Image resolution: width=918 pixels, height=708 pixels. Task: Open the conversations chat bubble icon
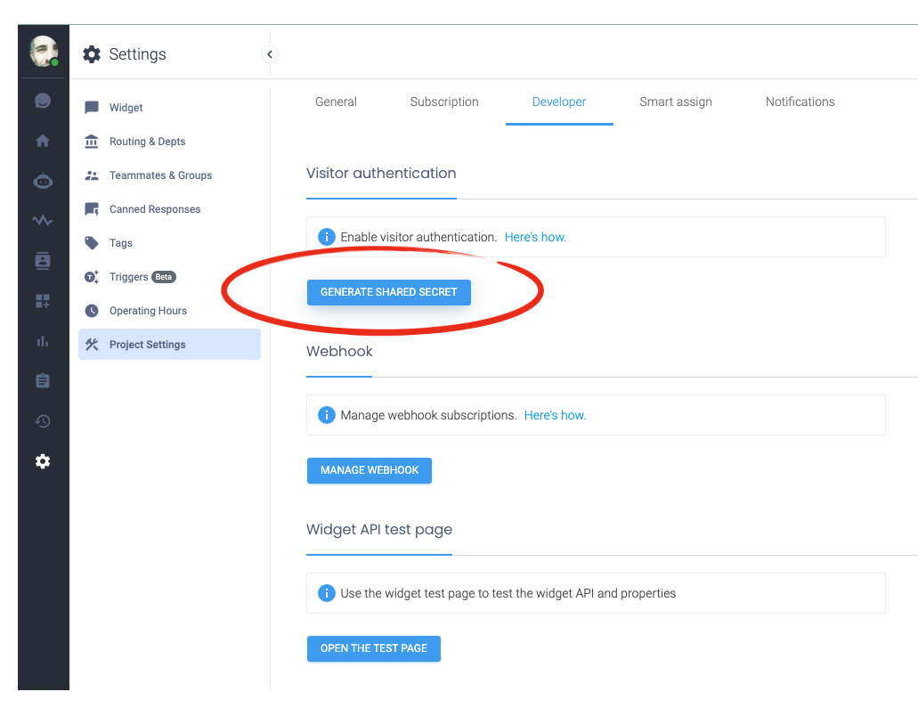(x=43, y=102)
